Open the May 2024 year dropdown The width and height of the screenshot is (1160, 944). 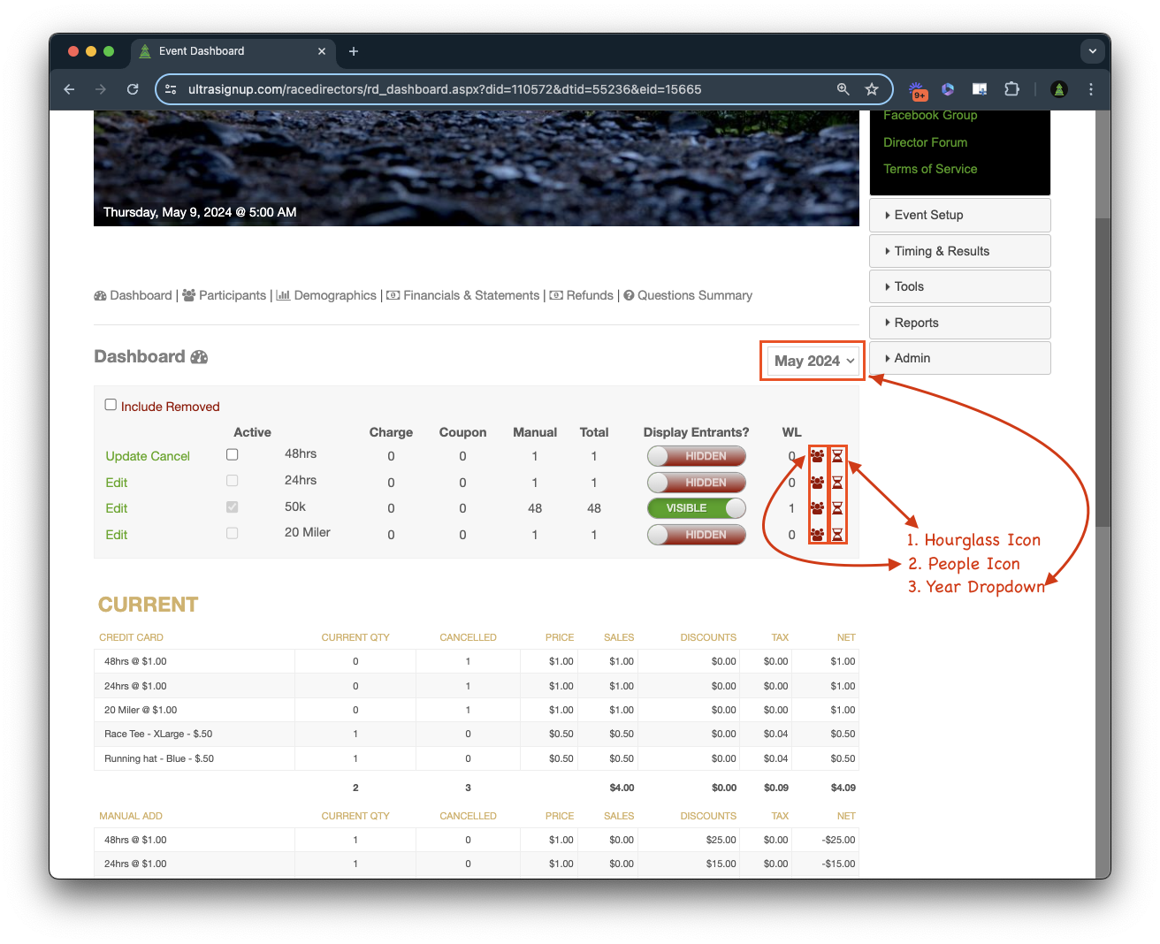[813, 361]
